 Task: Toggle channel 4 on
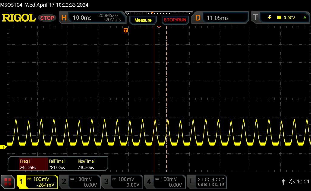point(149,182)
